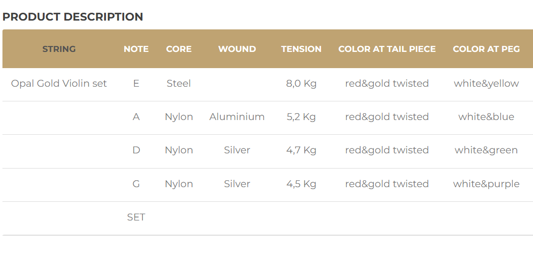Viewport: 533px width, 268px height.
Task: Click the white&purple peg color cell
Action: tap(486, 184)
